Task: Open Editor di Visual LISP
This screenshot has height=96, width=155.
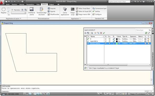Action: coord(83,11)
